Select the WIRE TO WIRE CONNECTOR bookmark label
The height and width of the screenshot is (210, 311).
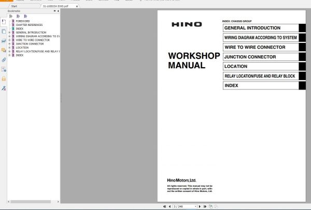(x=33, y=40)
